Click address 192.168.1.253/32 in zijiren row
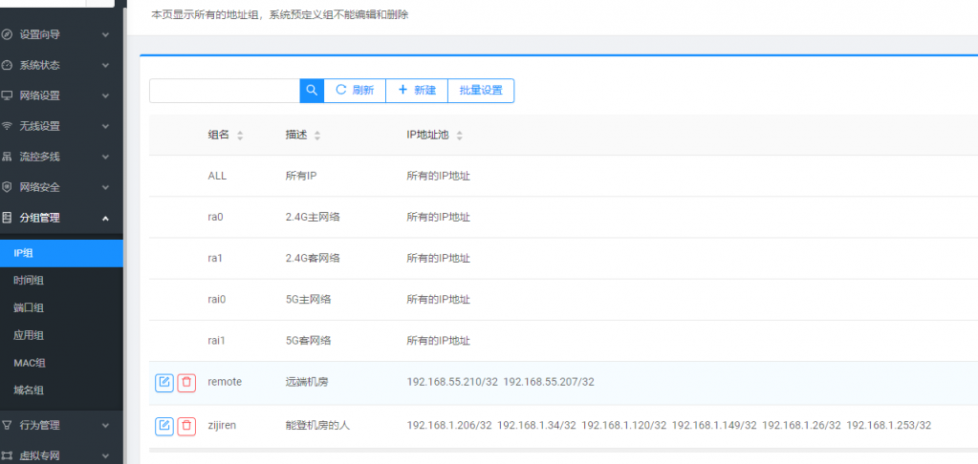Viewport: 978px width, 464px height. pyautogui.click(x=889, y=426)
